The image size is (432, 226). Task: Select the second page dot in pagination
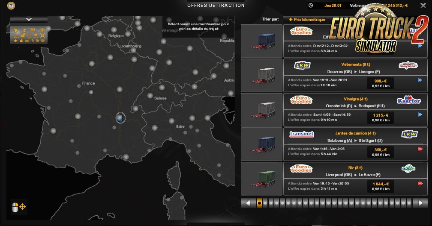(265, 203)
